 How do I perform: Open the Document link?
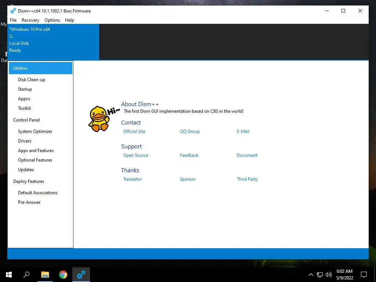click(247, 155)
